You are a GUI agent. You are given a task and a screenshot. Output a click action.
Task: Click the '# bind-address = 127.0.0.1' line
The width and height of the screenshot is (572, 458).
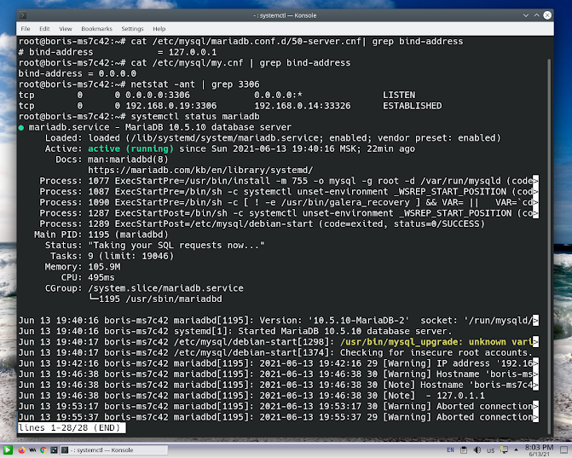(118, 52)
